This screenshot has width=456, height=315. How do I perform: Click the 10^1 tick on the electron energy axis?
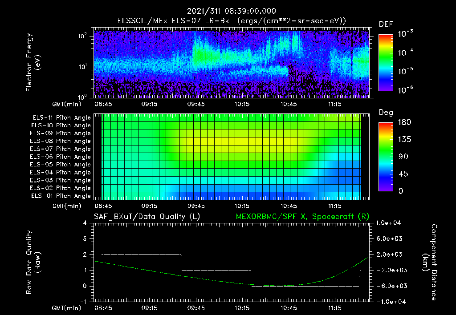(82, 67)
